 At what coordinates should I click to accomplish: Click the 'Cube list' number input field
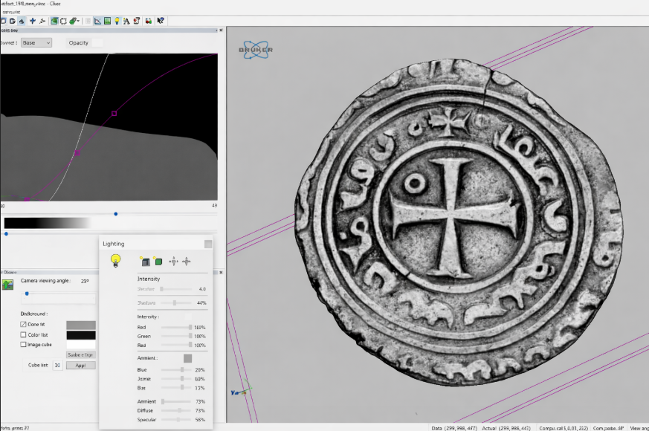point(57,366)
